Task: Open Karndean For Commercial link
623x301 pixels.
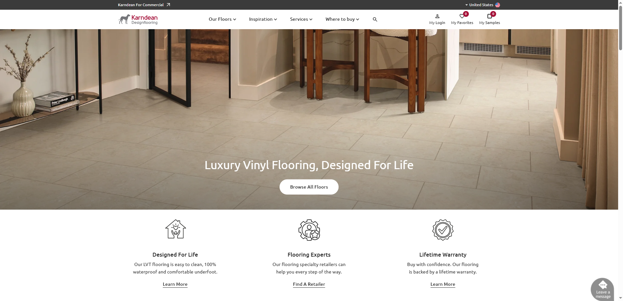Action: tap(144, 5)
